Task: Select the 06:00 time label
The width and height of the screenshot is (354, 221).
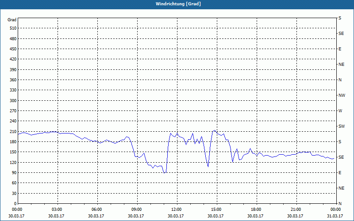Action: 97,210
